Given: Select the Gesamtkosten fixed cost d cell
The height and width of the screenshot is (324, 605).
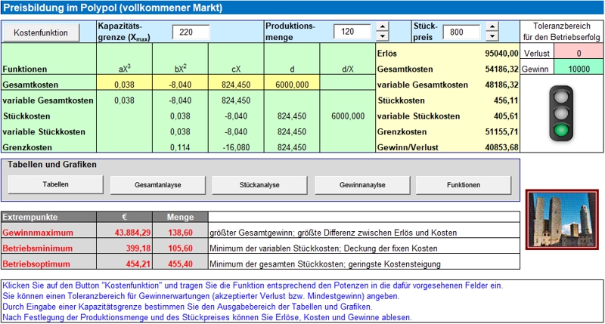Looking at the screenshot, I should (x=292, y=85).
